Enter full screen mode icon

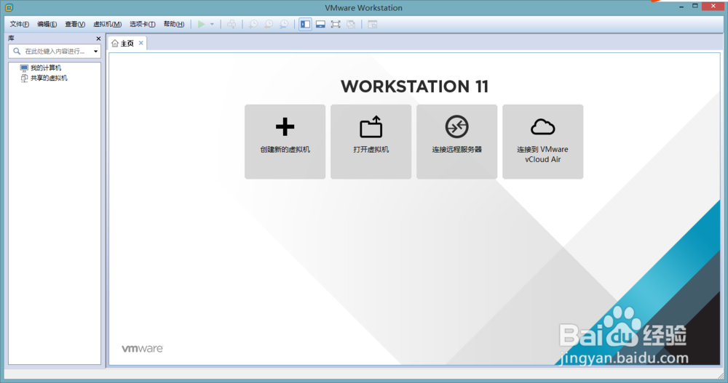pos(336,24)
